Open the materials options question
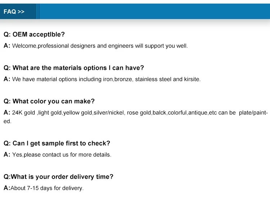Image resolution: width=270 pixels, height=198 pixels. click(74, 68)
